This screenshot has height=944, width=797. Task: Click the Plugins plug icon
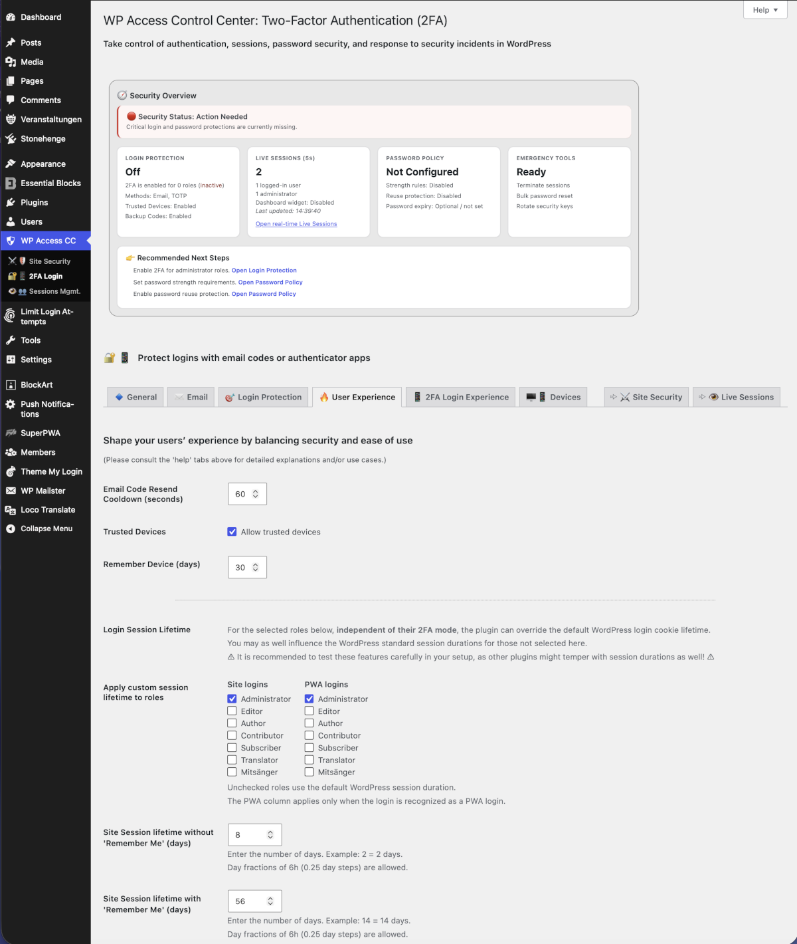pyautogui.click(x=11, y=203)
